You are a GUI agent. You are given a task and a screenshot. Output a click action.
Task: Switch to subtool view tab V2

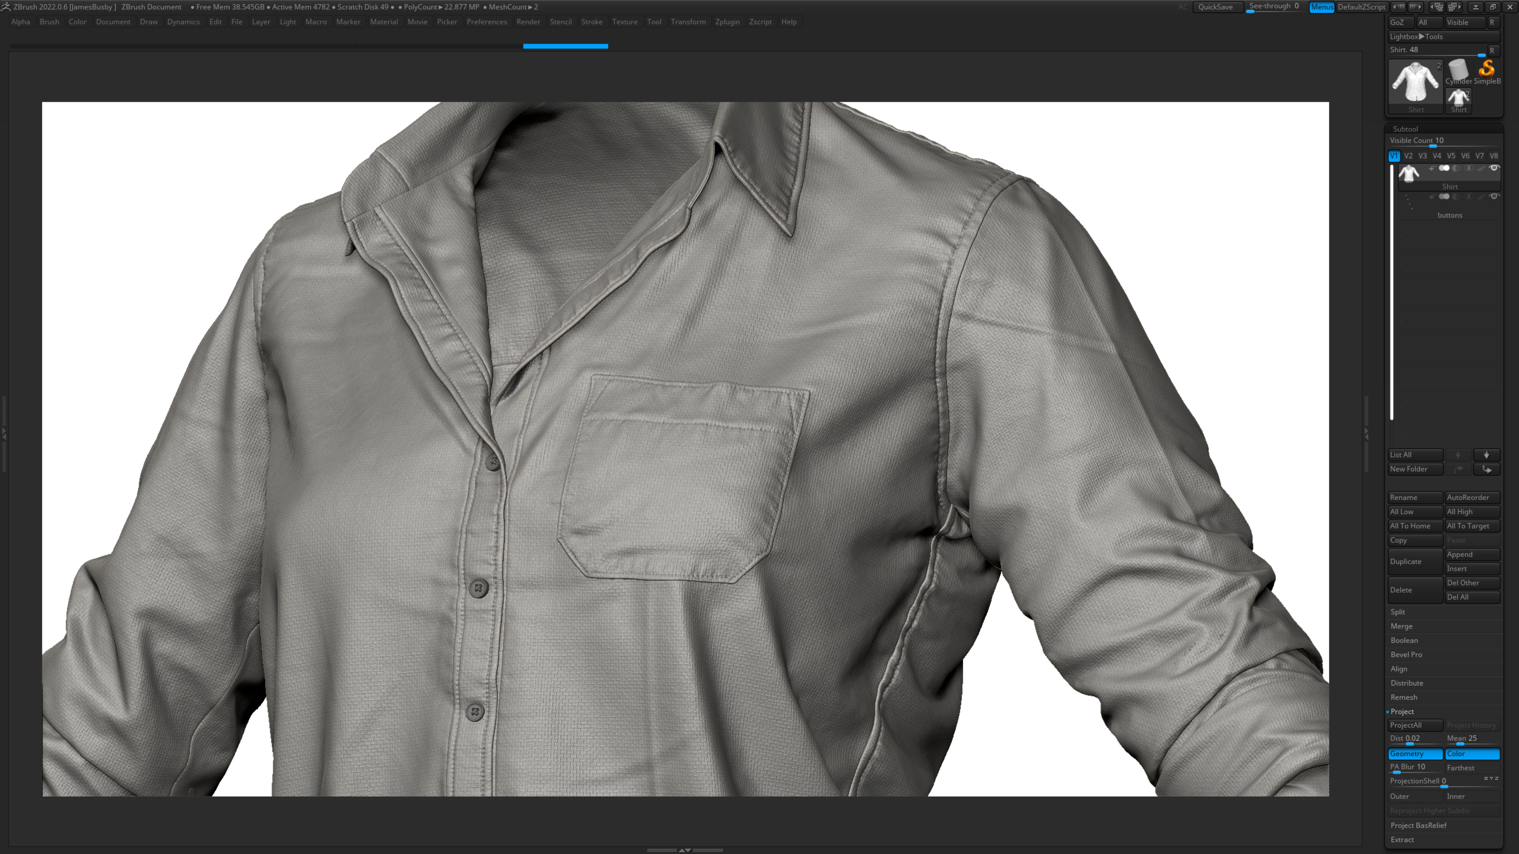[x=1409, y=156]
